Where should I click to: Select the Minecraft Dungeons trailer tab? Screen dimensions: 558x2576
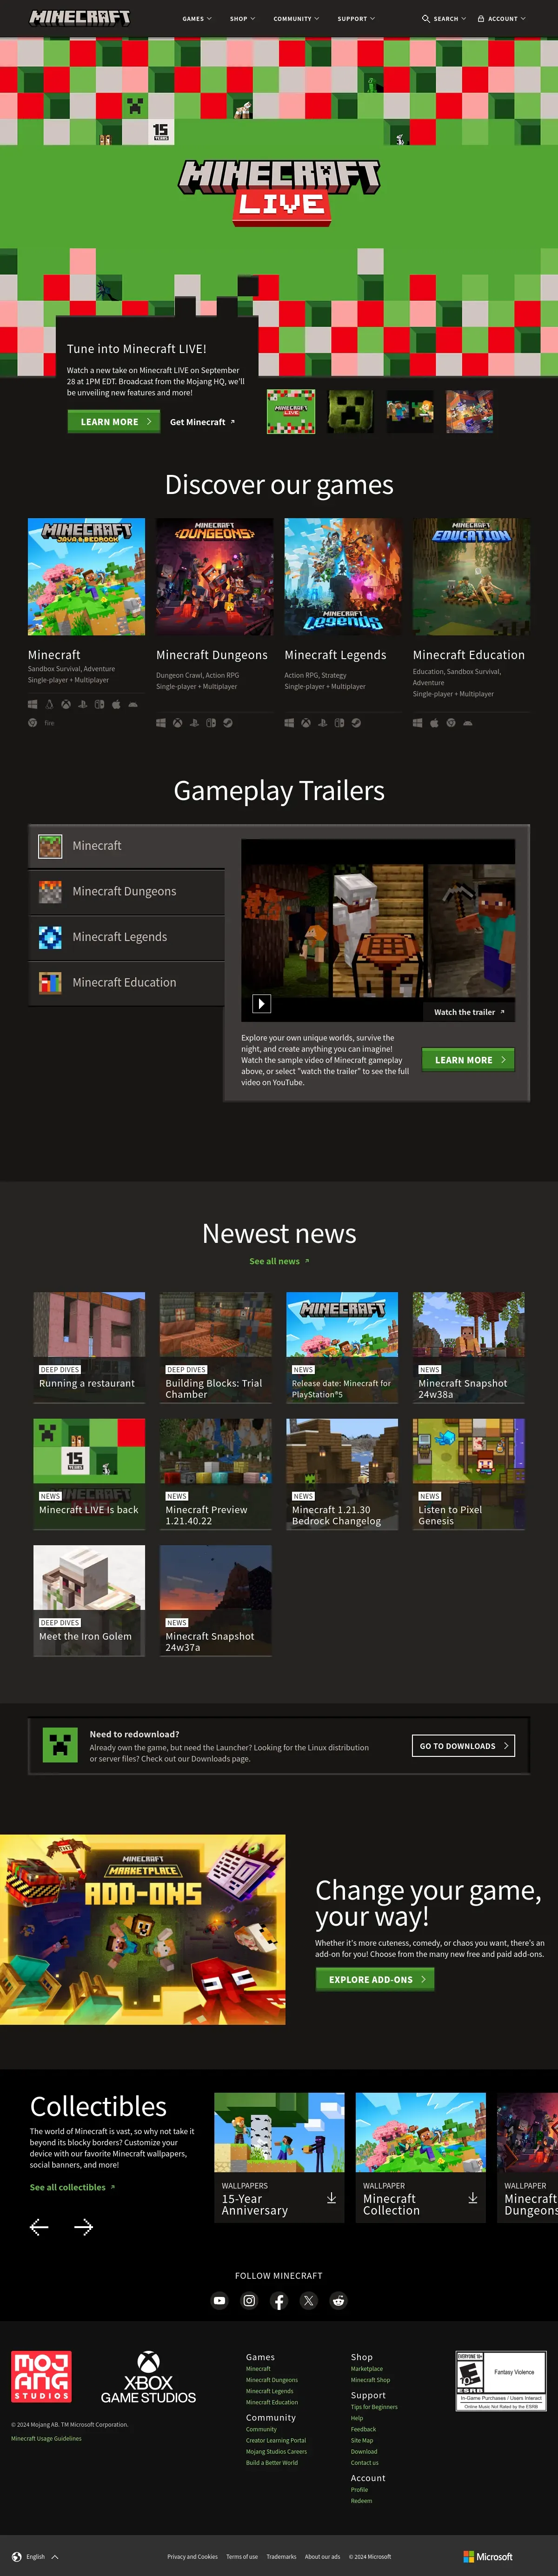click(x=126, y=891)
